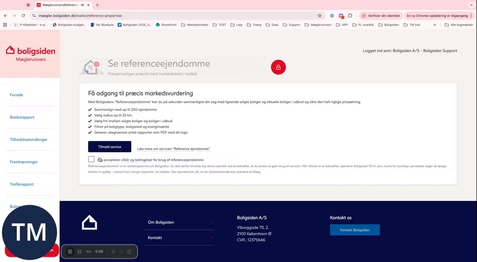Open Butiksrapport in the sidebar
Image resolution: width=477 pixels, height=262 pixels.
(x=22, y=117)
